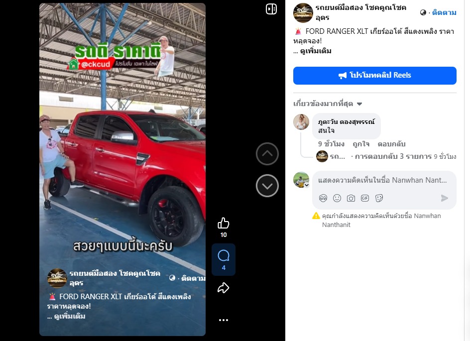Screen dimensions: 470x341
Task: Switch commenting profile via avatar arrow
Action: [x=307, y=185]
